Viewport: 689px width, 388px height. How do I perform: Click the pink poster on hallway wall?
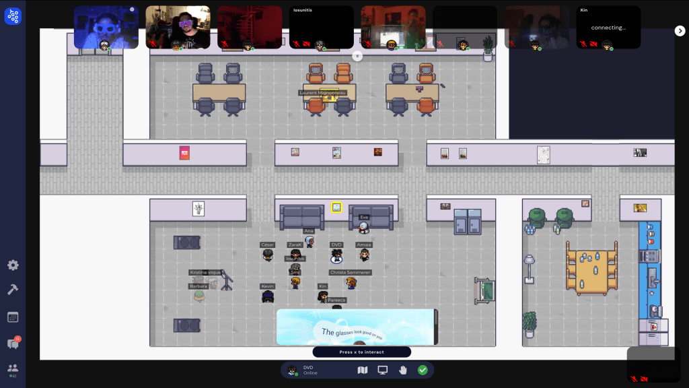click(x=184, y=153)
